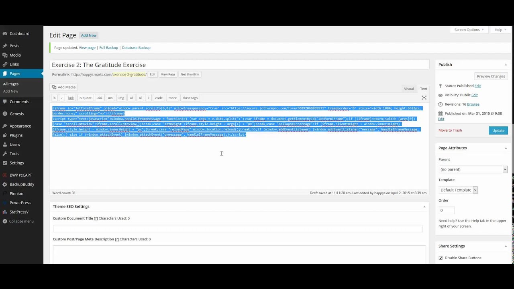Click the Status pin icon in Publish box
Screen dimensions: 514x289
coord(441,86)
